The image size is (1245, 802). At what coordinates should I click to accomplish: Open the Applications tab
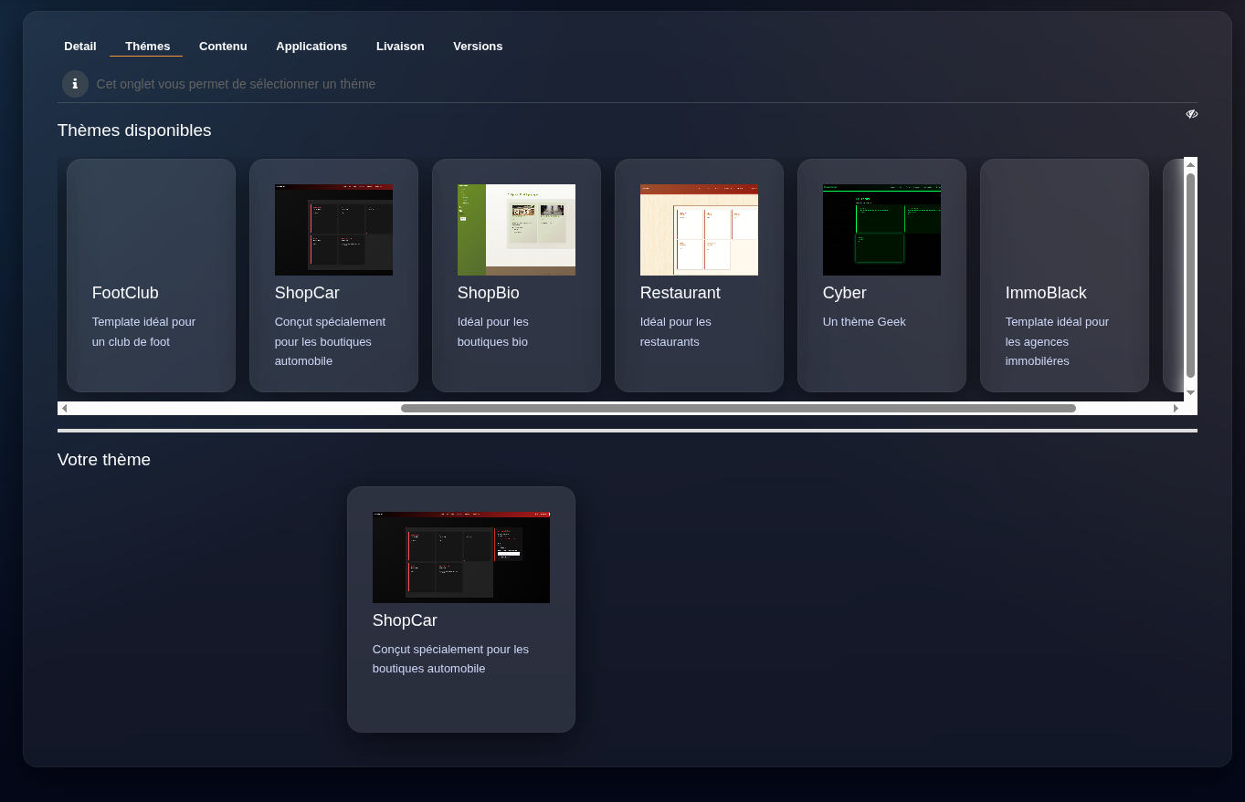click(x=311, y=47)
